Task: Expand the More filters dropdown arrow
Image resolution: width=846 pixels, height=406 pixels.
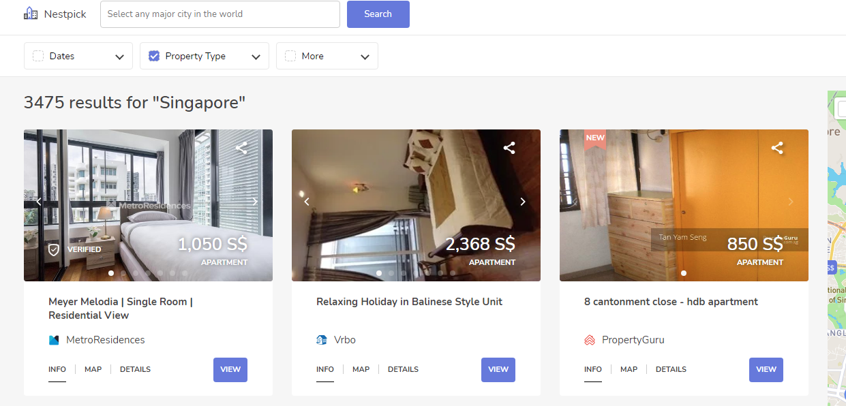Action: pos(365,57)
